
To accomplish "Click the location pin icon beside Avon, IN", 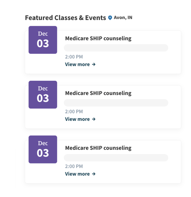I will (110, 18).
